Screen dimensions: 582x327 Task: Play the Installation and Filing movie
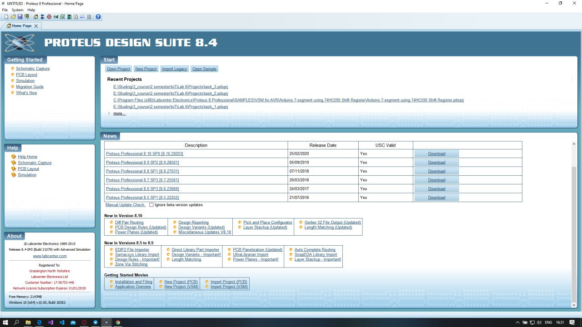coord(134,282)
